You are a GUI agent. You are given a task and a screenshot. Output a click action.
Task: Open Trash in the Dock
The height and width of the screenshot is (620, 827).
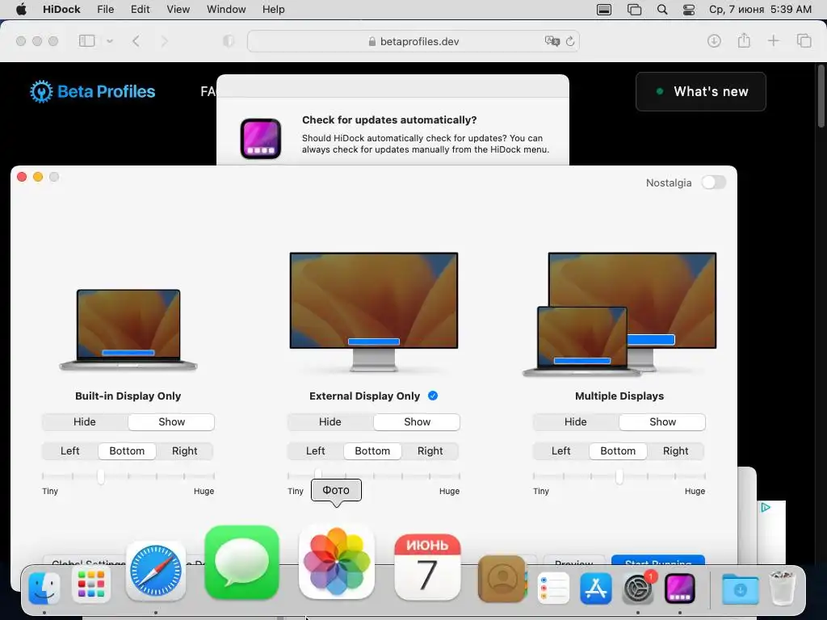783,588
